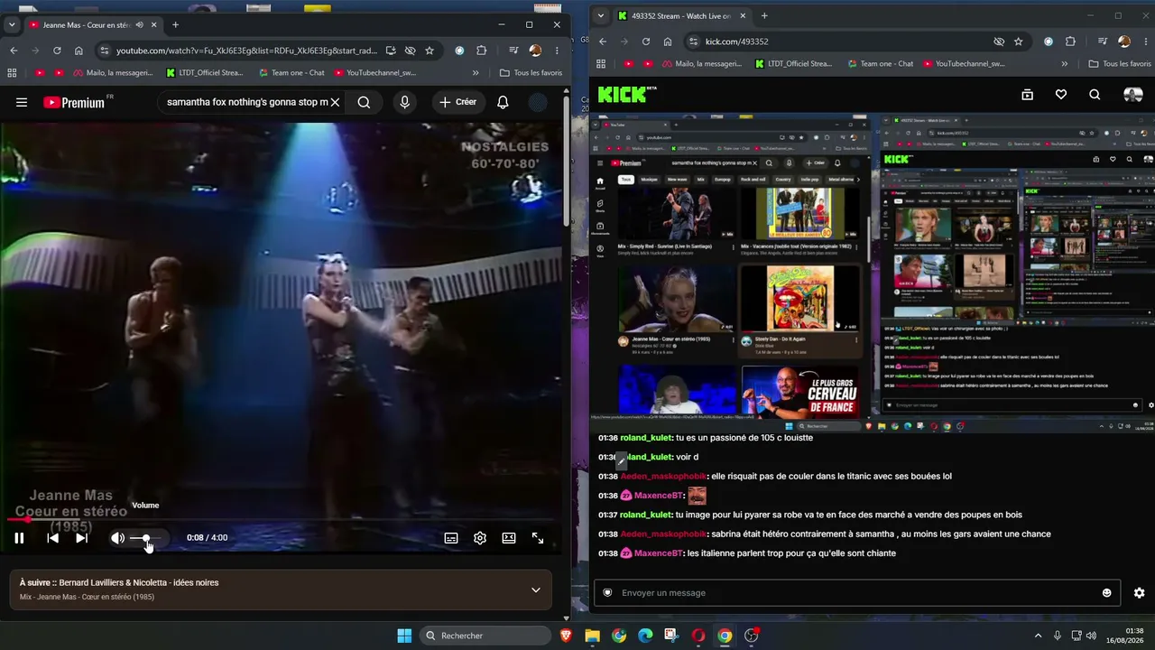Image resolution: width=1155 pixels, height=650 pixels.
Task: Skip to previous video in YouTube player
Action: [52, 538]
